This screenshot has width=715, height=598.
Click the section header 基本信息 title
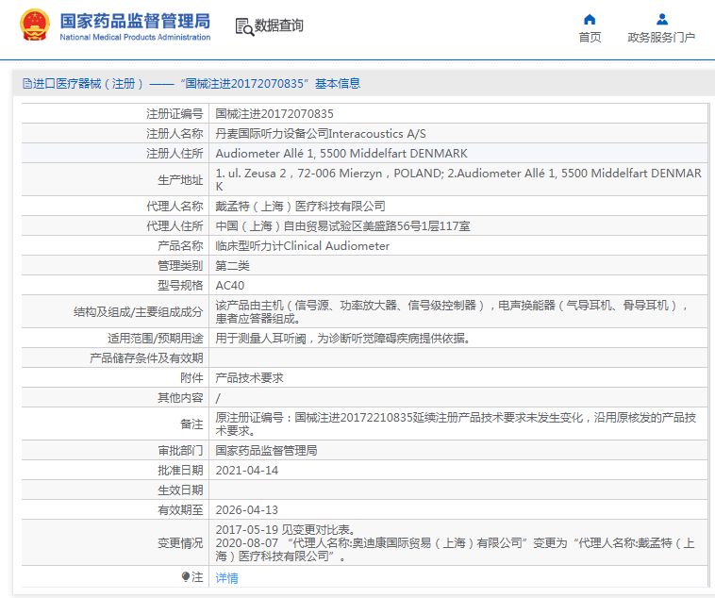[338, 83]
